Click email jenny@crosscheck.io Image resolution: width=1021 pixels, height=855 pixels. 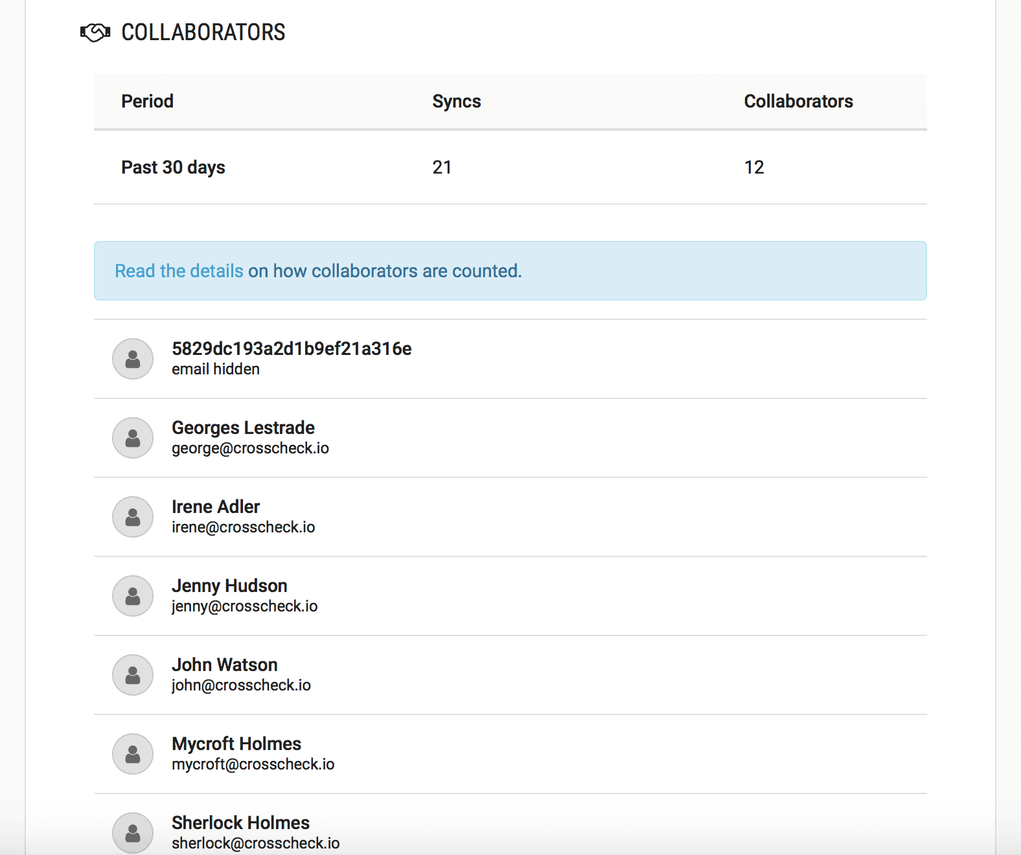244,606
